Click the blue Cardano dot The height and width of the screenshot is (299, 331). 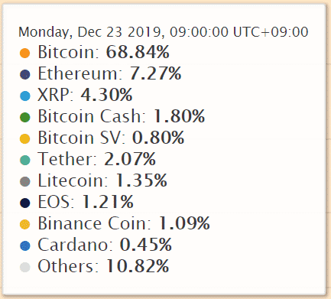tap(25, 245)
